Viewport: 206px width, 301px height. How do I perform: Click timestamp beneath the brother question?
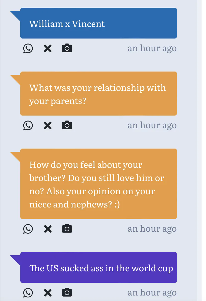point(152,229)
